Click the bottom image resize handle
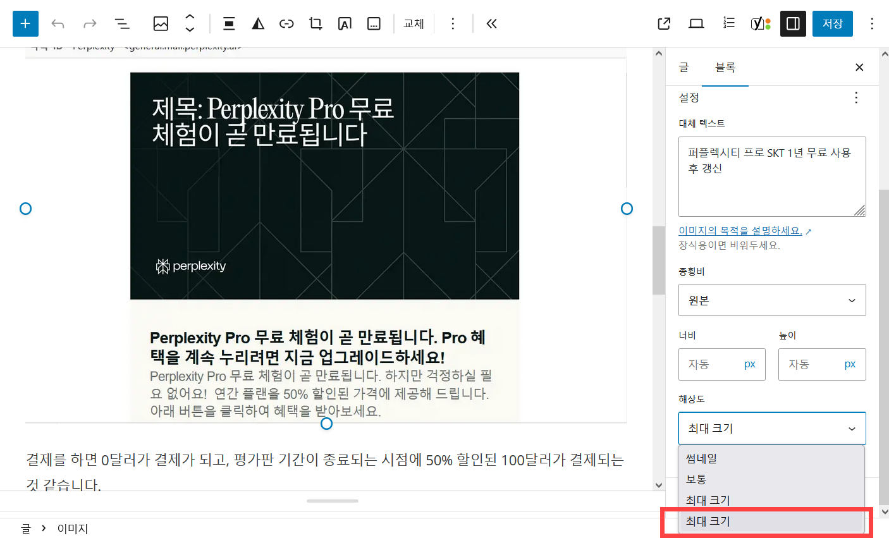 coord(326,424)
